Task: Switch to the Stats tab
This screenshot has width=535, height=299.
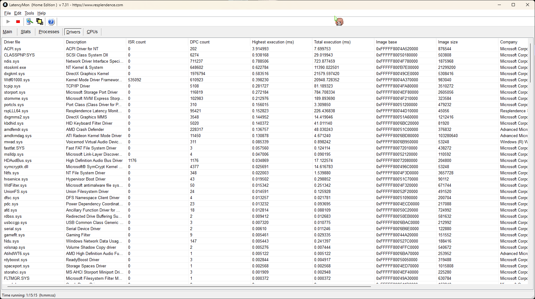Action: pyautogui.click(x=26, y=32)
